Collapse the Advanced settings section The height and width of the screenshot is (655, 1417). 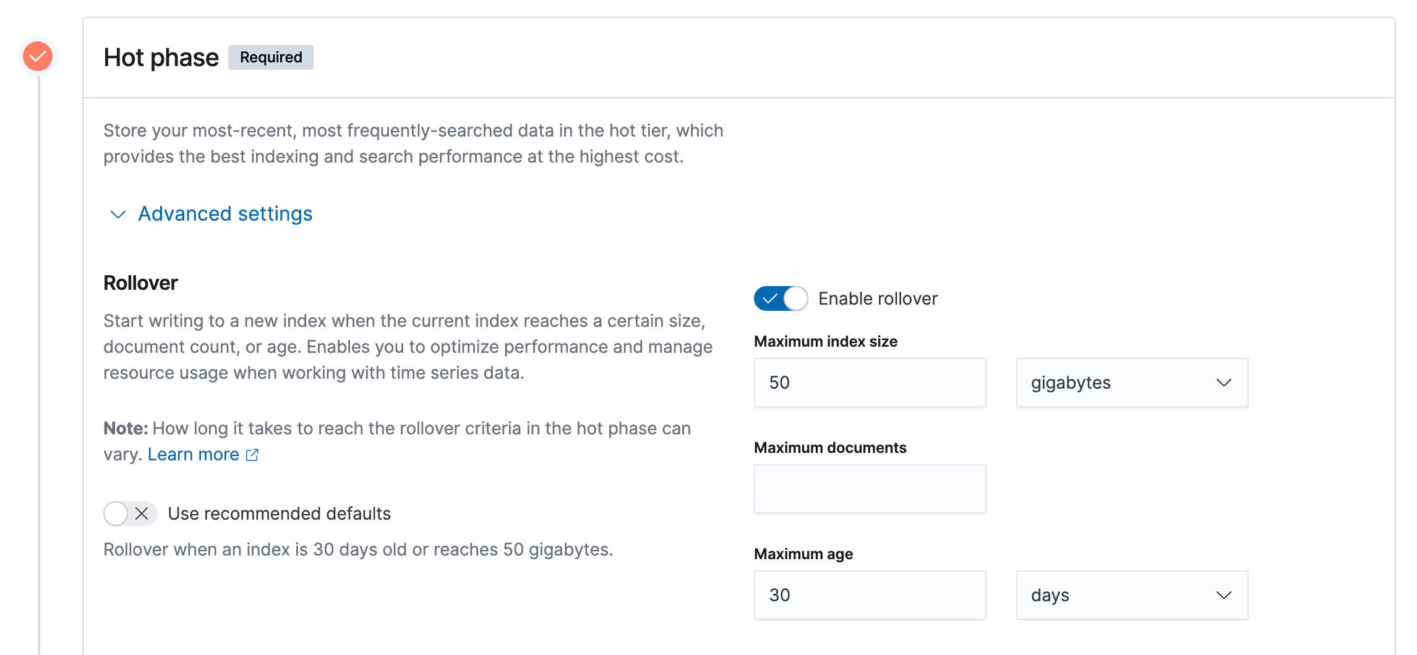coord(225,214)
